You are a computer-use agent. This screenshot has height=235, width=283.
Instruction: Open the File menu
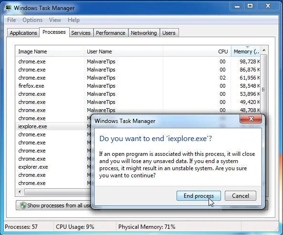(11, 20)
